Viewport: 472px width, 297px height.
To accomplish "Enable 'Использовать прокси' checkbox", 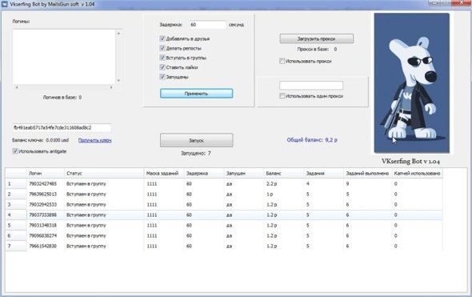I will 282,61.
